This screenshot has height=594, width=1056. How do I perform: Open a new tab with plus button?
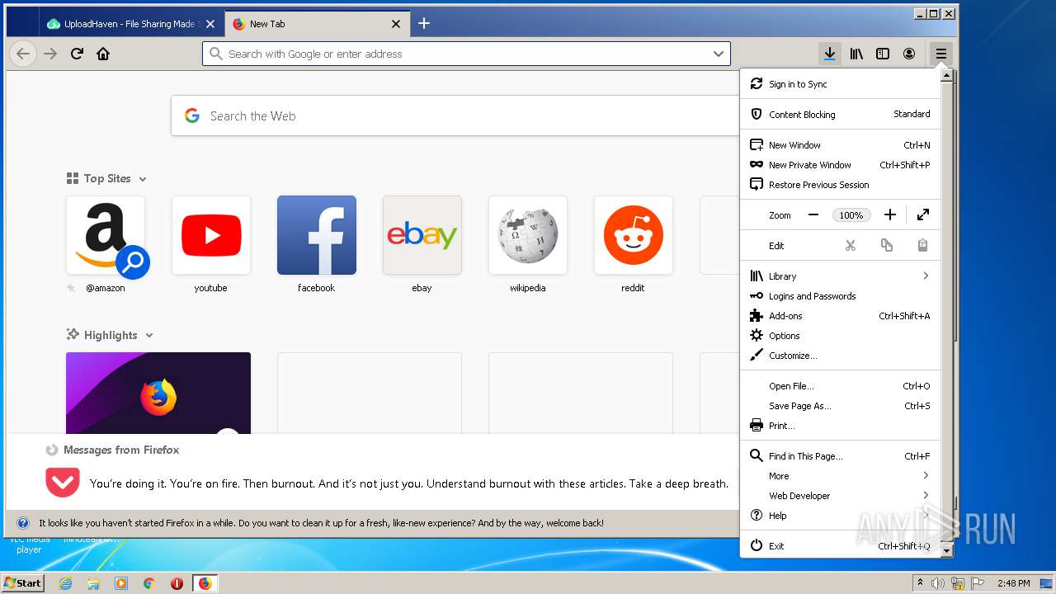424,23
